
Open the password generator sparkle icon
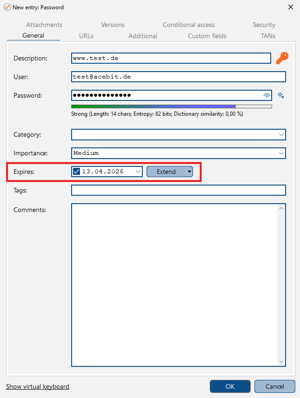coord(280,95)
